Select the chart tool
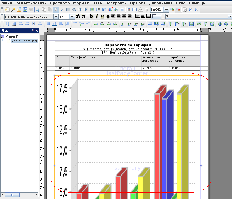The width and height of the screenshot is (232, 199). 110,10
